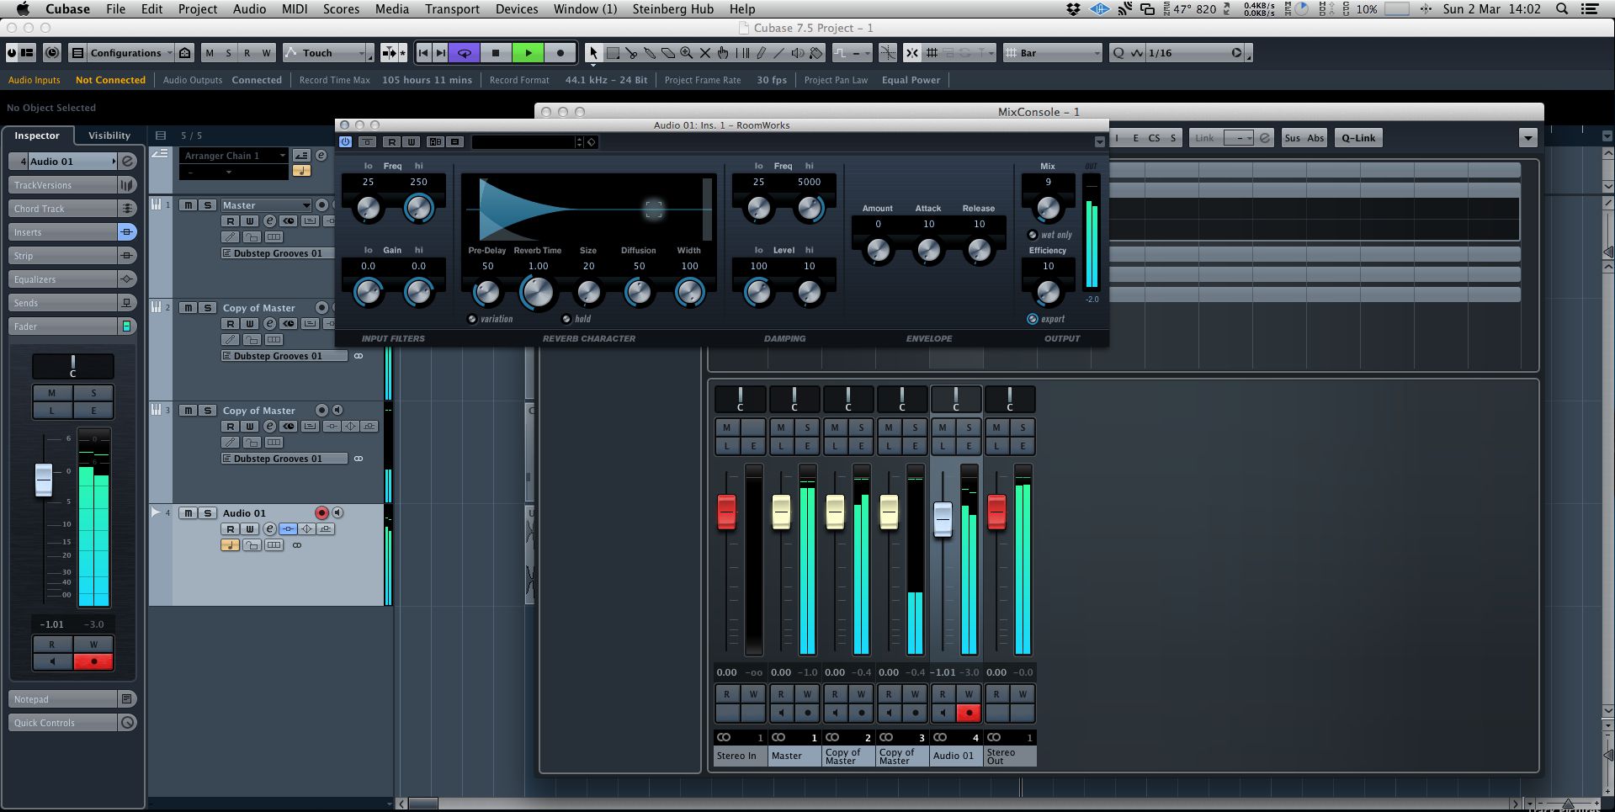Screen dimensions: 1615x812
Task: Toggle the purple Cycle loop button
Action: (x=464, y=53)
